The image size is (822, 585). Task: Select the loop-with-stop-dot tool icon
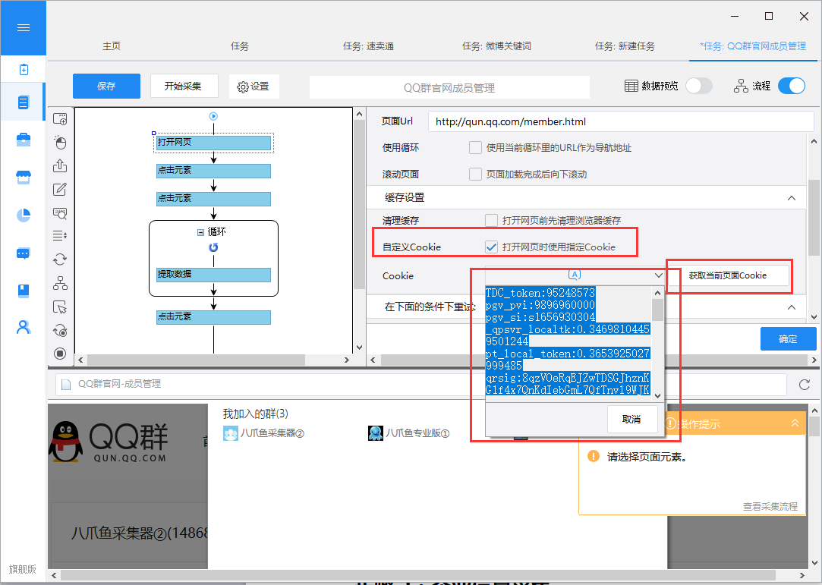point(60,330)
